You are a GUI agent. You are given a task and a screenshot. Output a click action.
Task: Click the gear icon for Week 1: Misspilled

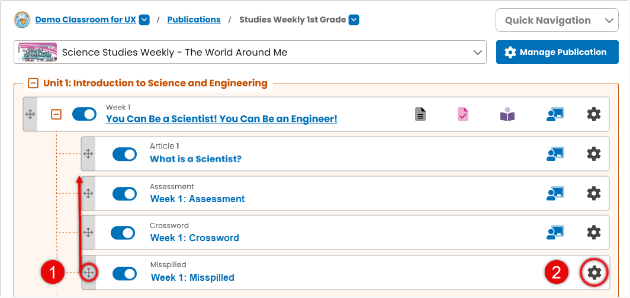[594, 273]
